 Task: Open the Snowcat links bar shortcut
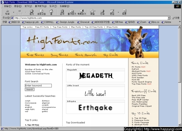click(83, 22)
